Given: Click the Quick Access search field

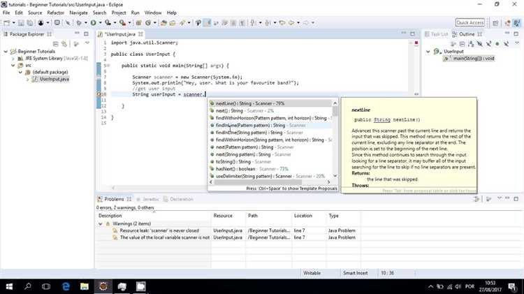Looking at the screenshot, I should point(470,23).
